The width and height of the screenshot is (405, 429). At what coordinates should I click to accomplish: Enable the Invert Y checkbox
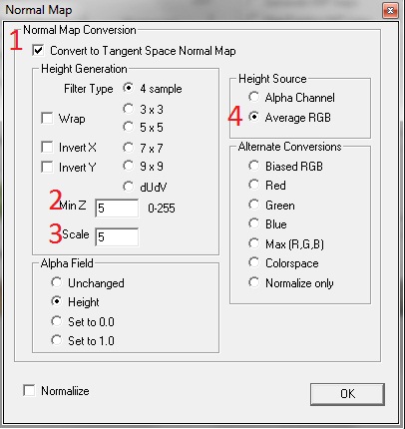coord(47,167)
